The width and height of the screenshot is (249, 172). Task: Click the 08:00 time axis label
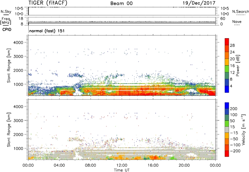coord(90,165)
